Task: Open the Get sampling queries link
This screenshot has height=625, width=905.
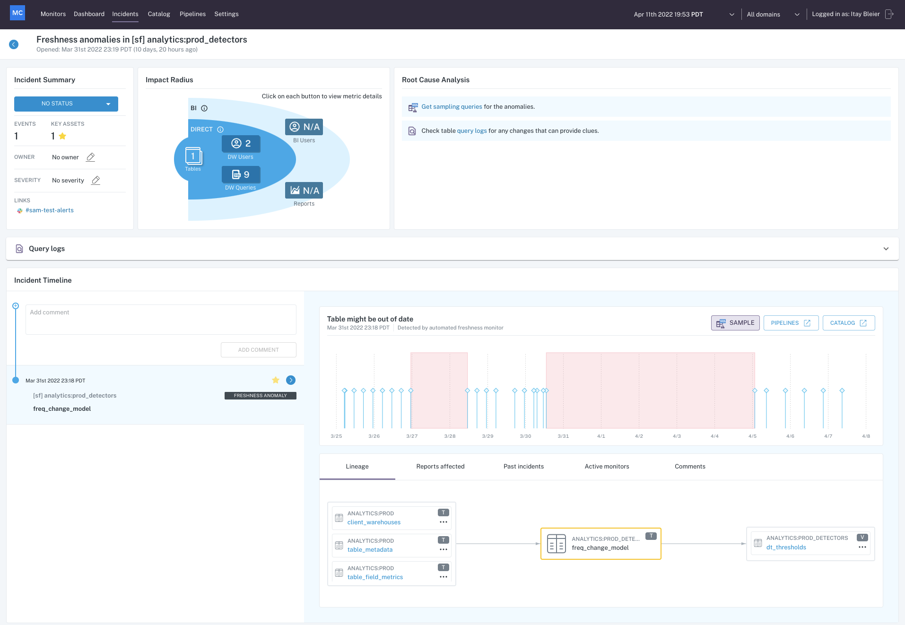Action: coord(452,107)
